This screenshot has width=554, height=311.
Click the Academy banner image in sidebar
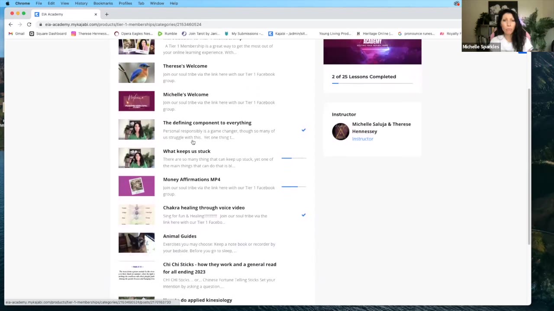[x=372, y=52]
